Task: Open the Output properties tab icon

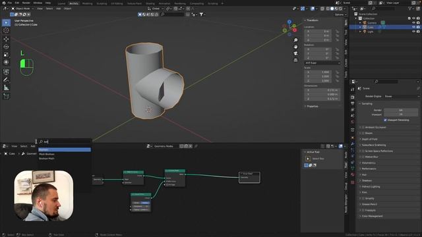Action: [353, 103]
